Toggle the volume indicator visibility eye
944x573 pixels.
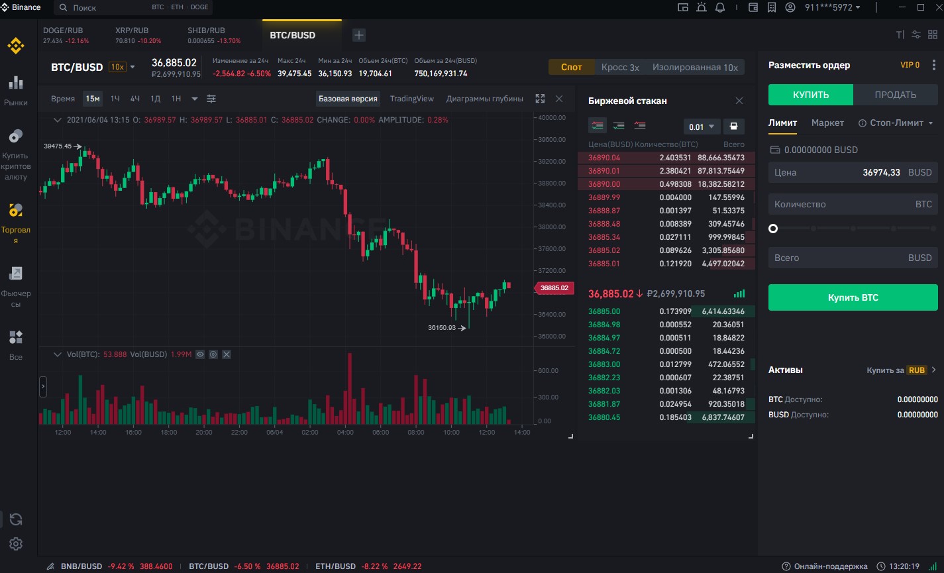(200, 354)
